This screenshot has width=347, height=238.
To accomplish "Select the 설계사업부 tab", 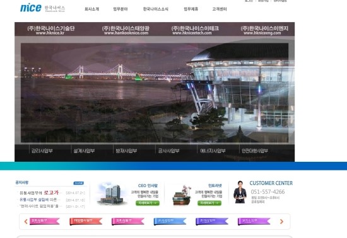I will click(x=84, y=150).
